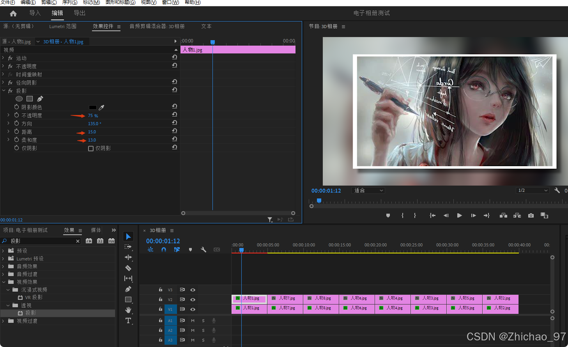Viewport: 568px width, 347px height.
Task: Pick shadow color with eyedropper
Action: [x=101, y=107]
